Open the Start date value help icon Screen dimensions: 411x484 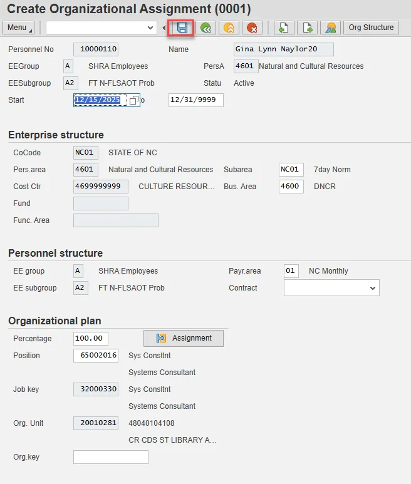[133, 100]
